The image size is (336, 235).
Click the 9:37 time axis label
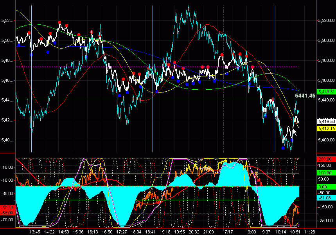266,232
